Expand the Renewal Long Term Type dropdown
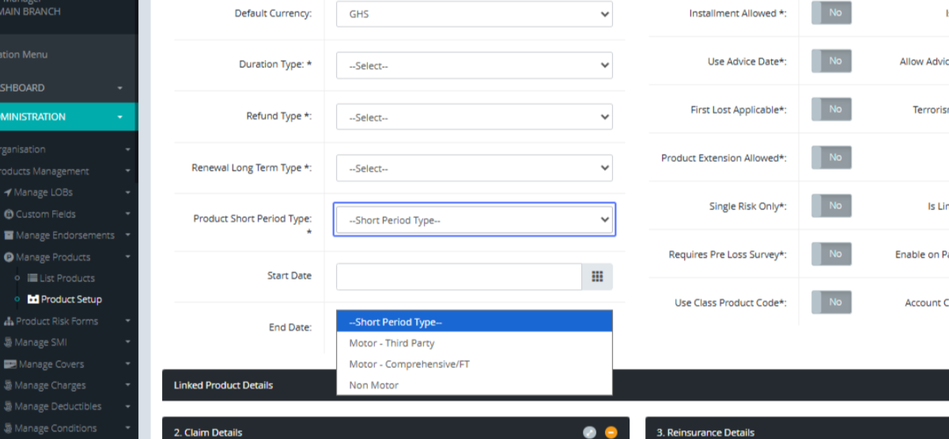949x439 pixels. [474, 168]
